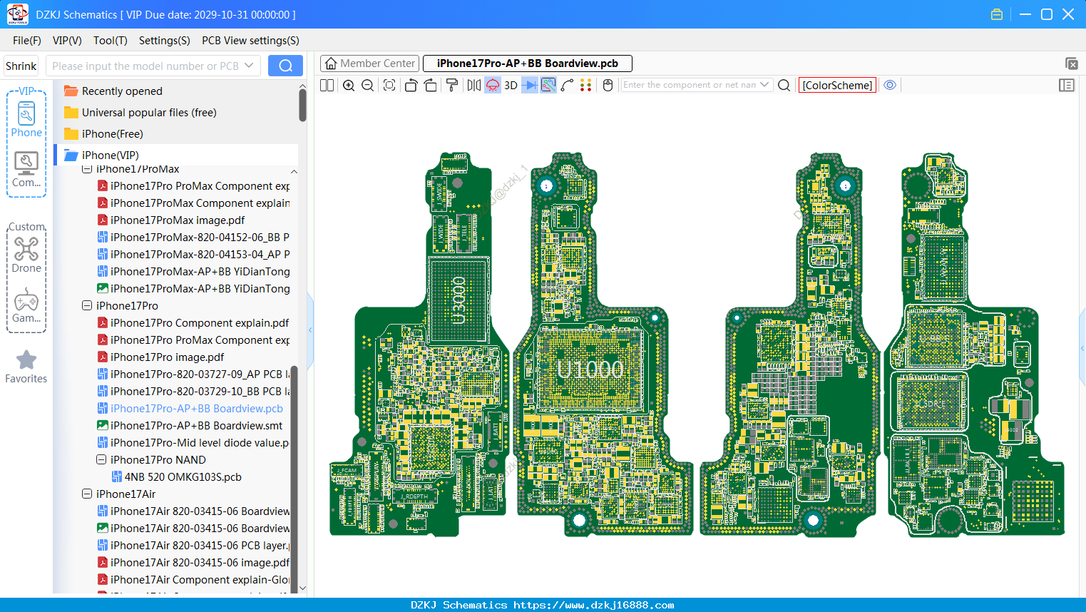Toggle the eye visibility icon in the toolbar
This screenshot has width=1086, height=612.
890,85
